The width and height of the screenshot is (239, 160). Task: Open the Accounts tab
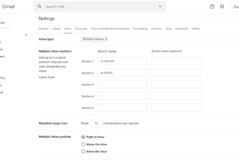[81, 29]
